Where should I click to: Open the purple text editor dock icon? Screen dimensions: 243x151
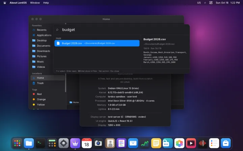click(122, 143)
